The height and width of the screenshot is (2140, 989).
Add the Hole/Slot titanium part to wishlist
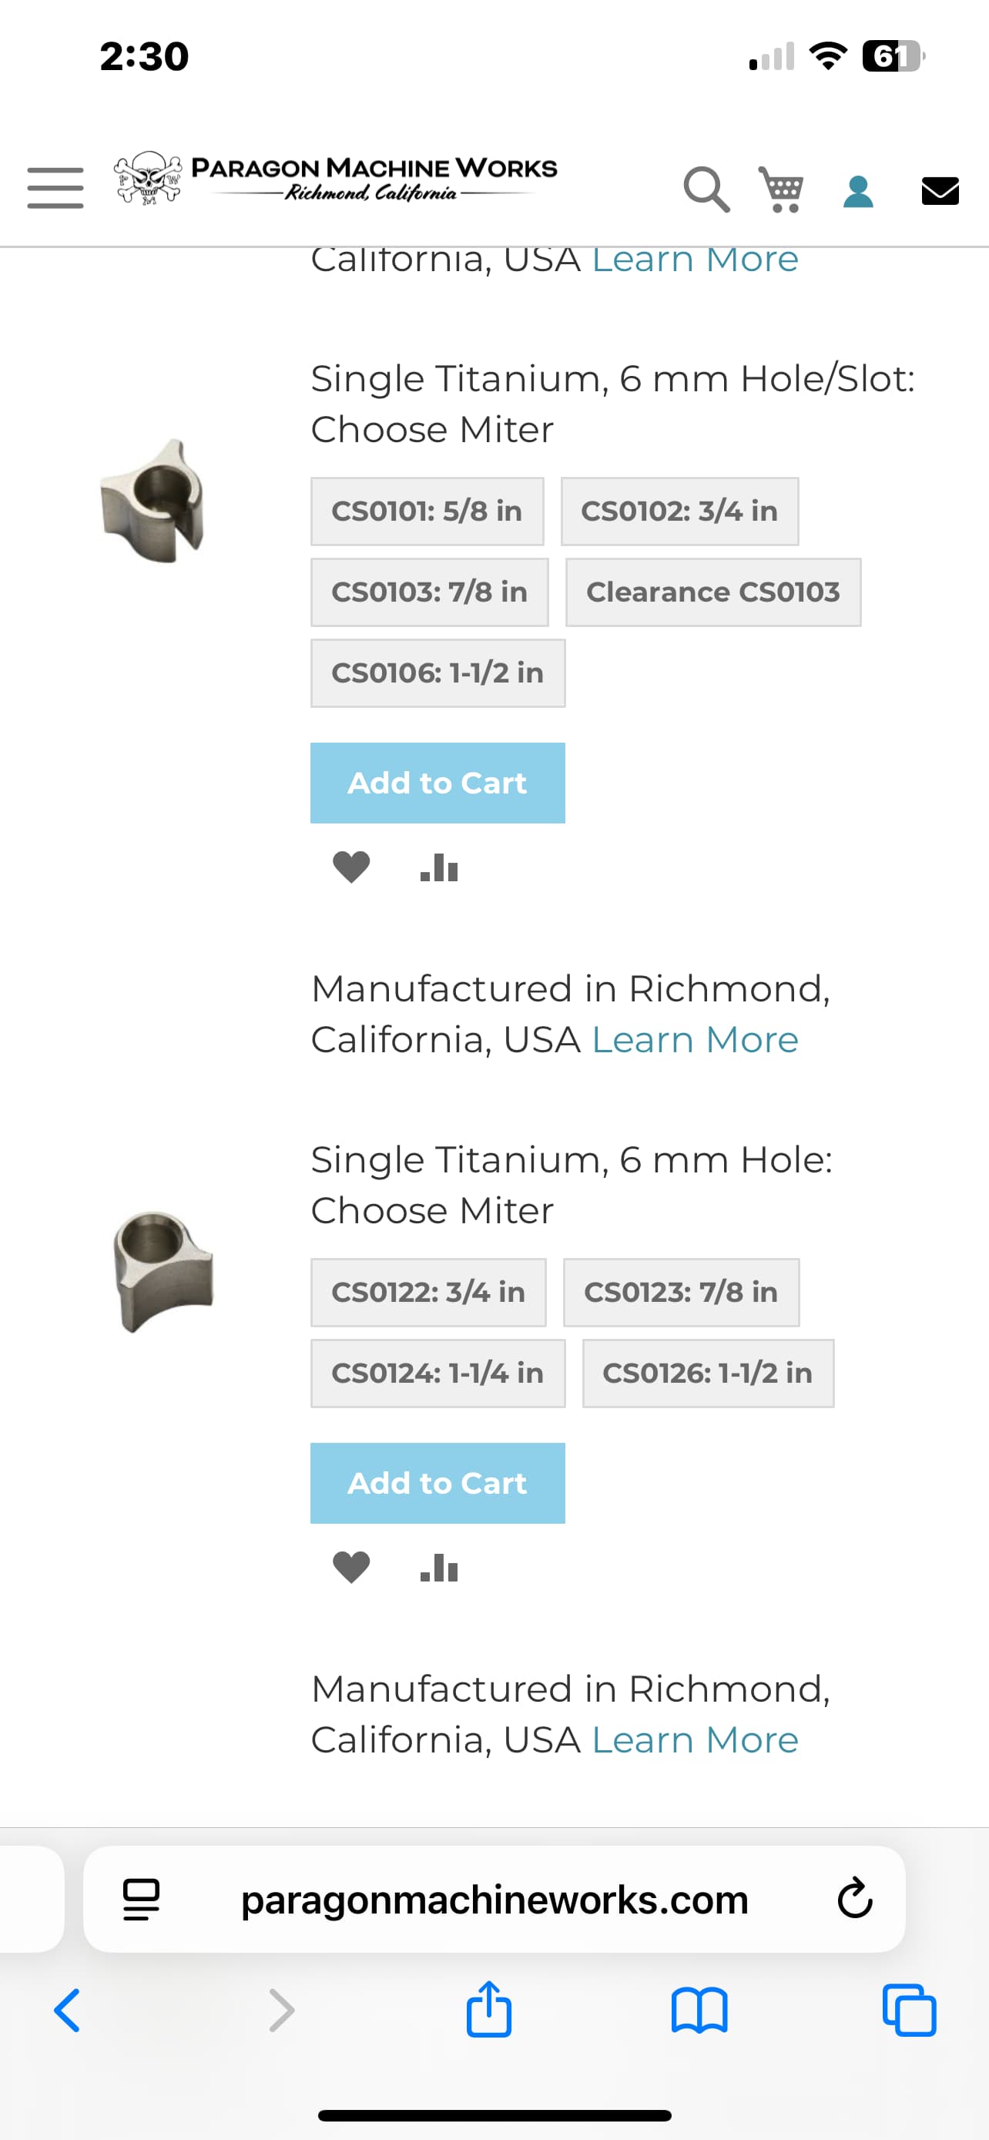point(351,867)
